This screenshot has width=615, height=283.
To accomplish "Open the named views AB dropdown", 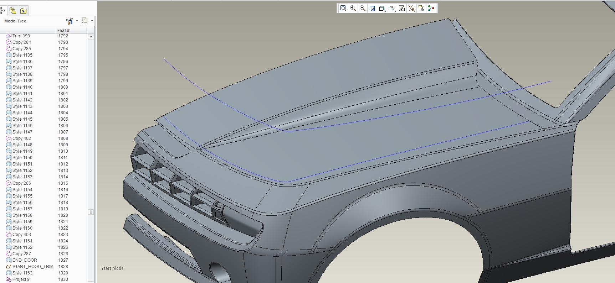I will click(x=392, y=8).
